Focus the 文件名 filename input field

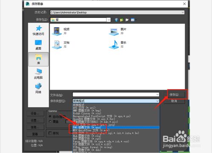(x=114, y=94)
